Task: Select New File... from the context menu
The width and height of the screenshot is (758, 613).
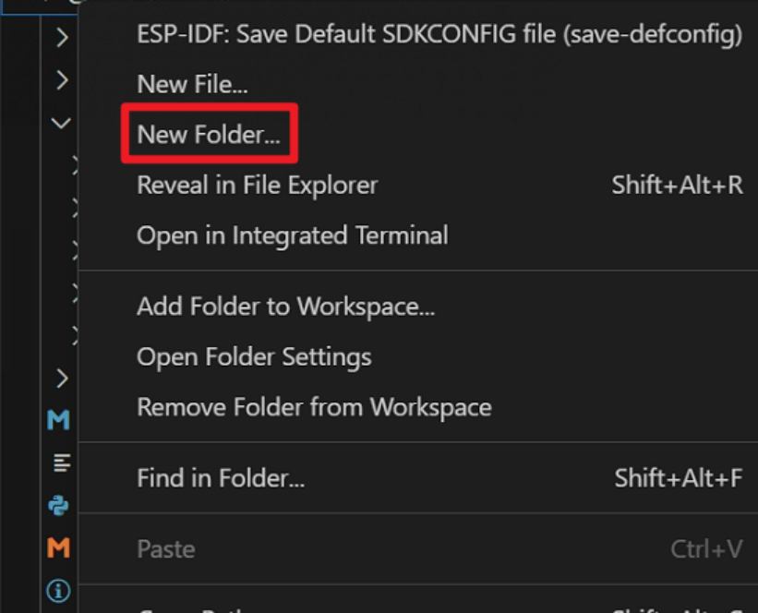Action: pyautogui.click(x=192, y=84)
